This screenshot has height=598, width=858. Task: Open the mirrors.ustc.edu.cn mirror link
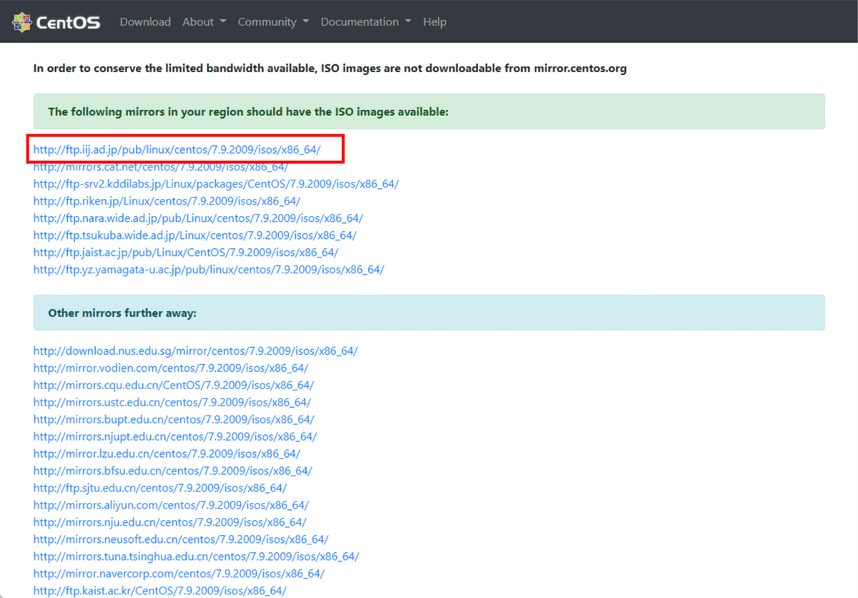(x=172, y=403)
